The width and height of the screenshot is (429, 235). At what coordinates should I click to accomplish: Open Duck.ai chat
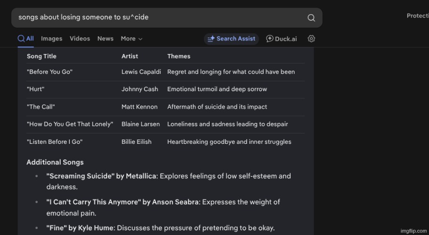coord(281,39)
